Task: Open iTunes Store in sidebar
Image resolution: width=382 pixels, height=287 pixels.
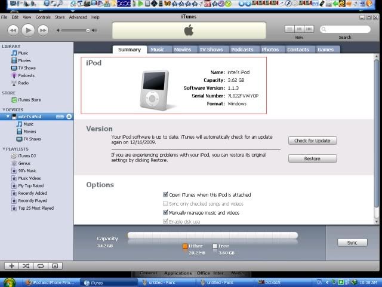Action: coord(29,100)
